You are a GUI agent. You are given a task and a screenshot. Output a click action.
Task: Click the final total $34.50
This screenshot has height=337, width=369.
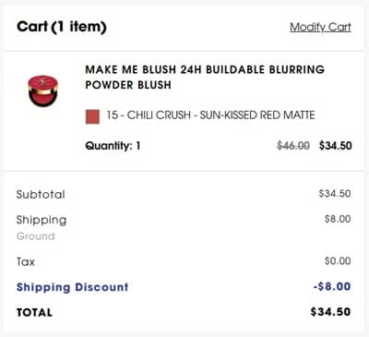[330, 312]
